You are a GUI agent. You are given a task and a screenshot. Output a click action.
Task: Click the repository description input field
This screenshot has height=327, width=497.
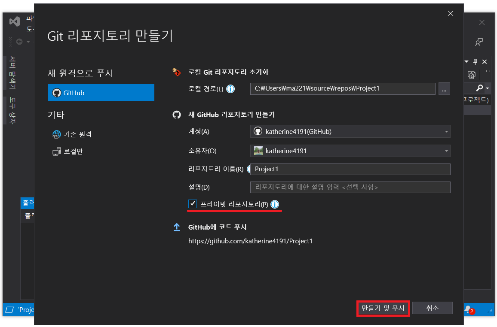coord(350,187)
